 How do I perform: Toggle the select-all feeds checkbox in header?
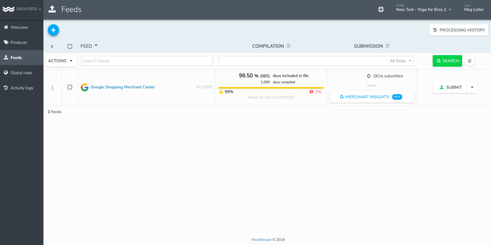tap(70, 47)
